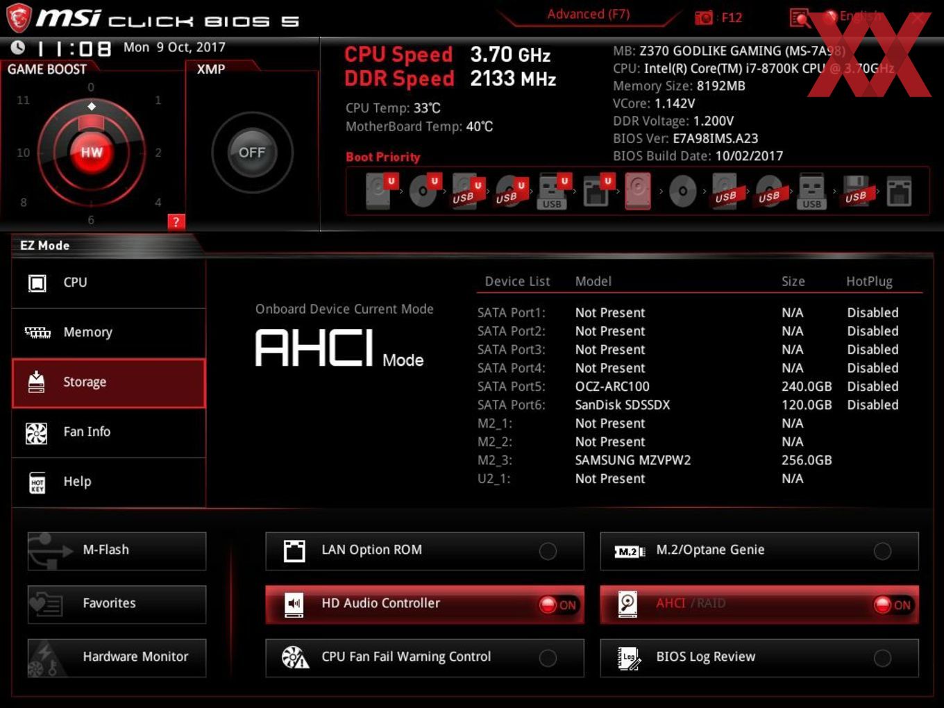Click the system clock showing 11:08
This screenshot has height=708, width=944.
coord(74,49)
